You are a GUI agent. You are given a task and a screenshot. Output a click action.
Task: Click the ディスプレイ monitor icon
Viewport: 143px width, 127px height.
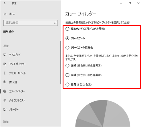5,55
